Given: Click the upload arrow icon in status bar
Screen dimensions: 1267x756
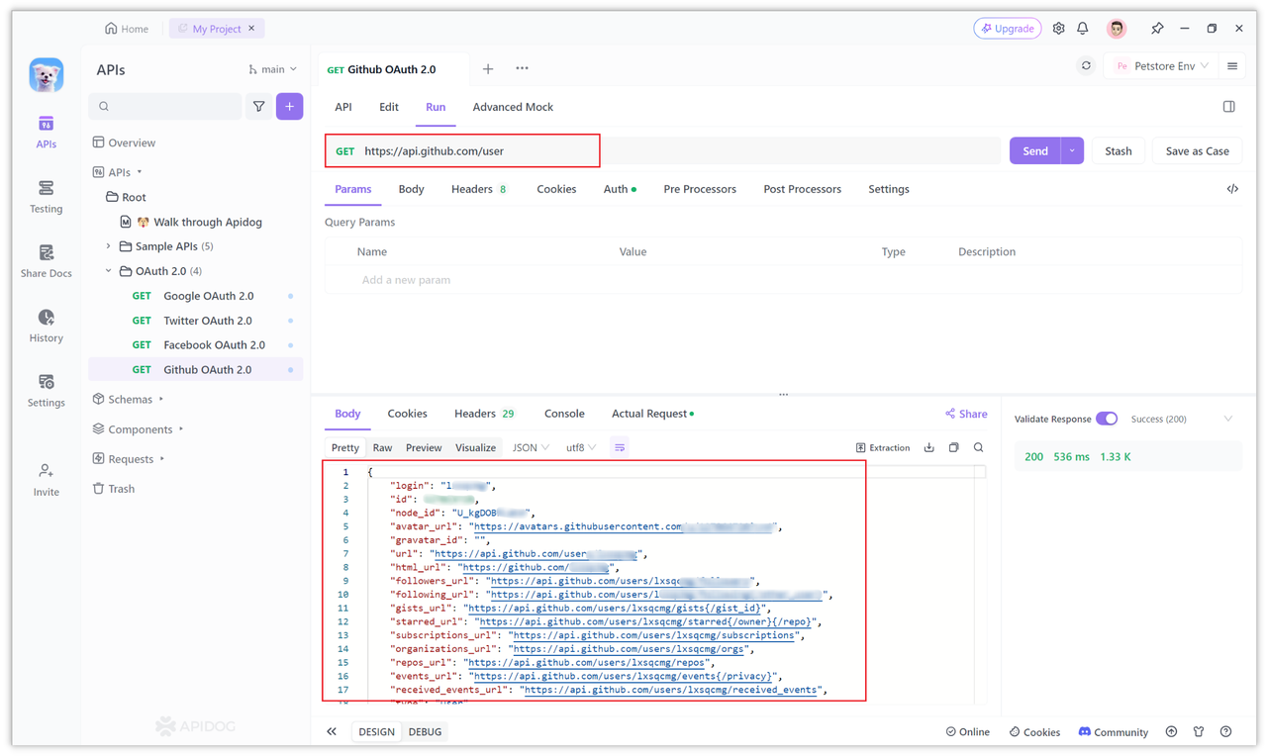Looking at the screenshot, I should pos(1171,732).
